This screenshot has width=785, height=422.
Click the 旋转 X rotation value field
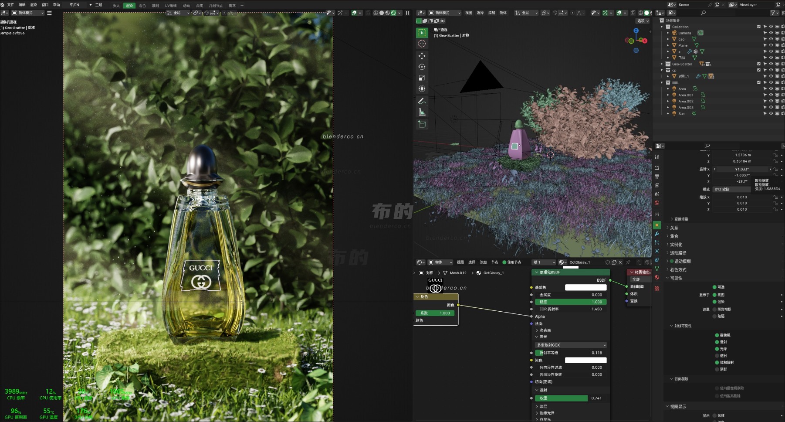point(742,169)
